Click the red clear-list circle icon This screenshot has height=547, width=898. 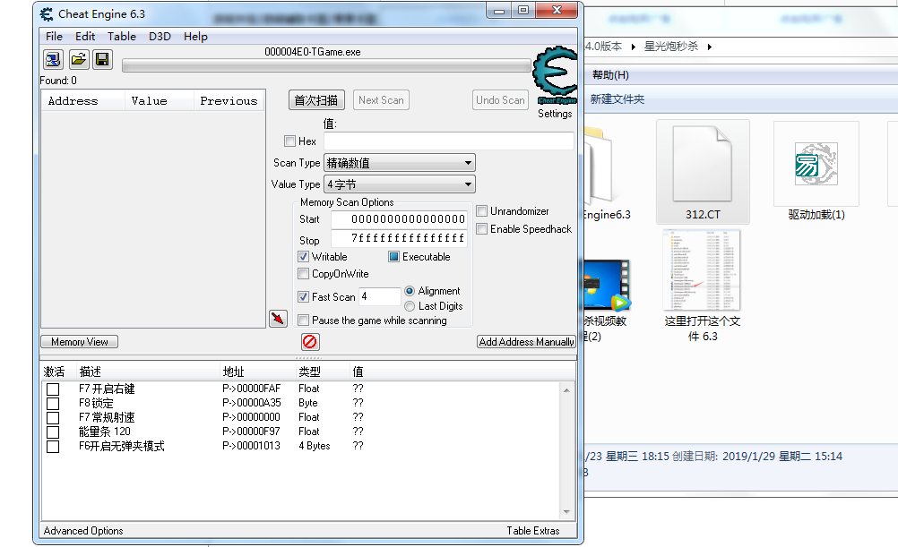click(309, 342)
